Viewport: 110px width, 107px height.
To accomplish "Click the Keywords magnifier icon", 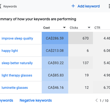I will pyautogui.click(x=1, y=6).
